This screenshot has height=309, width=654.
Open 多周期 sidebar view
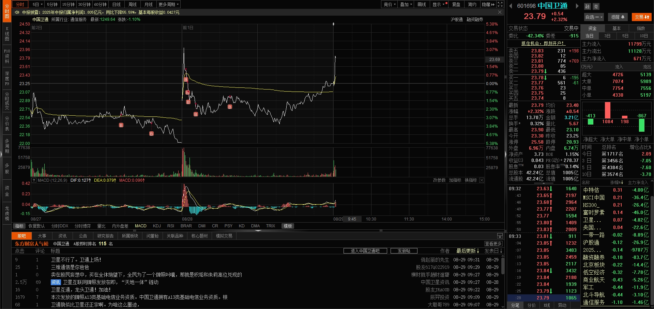[7, 146]
